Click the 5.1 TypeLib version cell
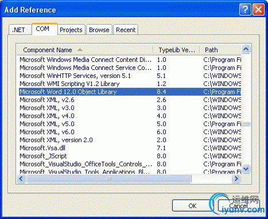Screen dimensions: 268x219 click(x=161, y=76)
